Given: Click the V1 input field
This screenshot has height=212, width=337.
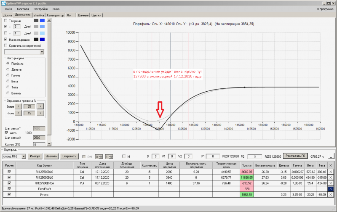Looking at the screenshot, I should pyautogui.click(x=172, y=156).
